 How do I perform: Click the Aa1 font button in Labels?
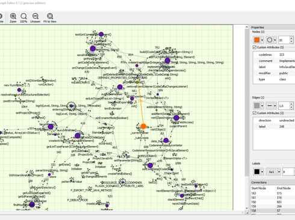(272, 172)
